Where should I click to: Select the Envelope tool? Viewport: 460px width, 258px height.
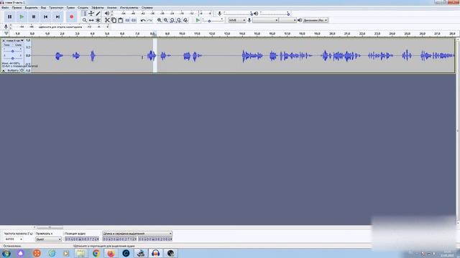(91, 14)
